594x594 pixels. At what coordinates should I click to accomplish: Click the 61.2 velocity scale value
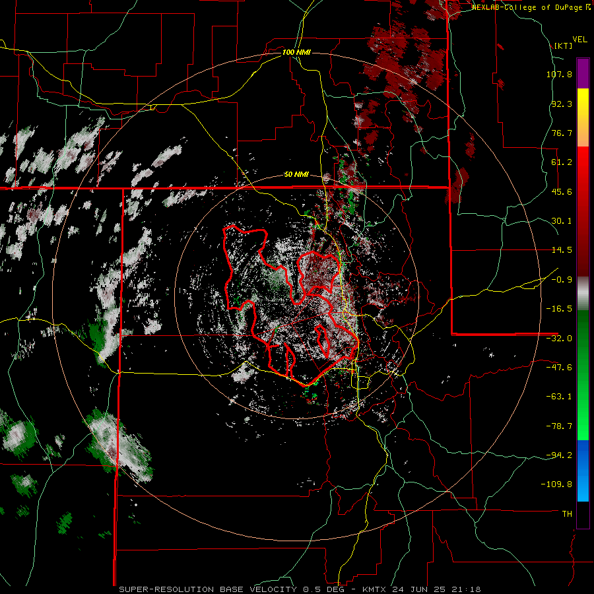[562, 162]
